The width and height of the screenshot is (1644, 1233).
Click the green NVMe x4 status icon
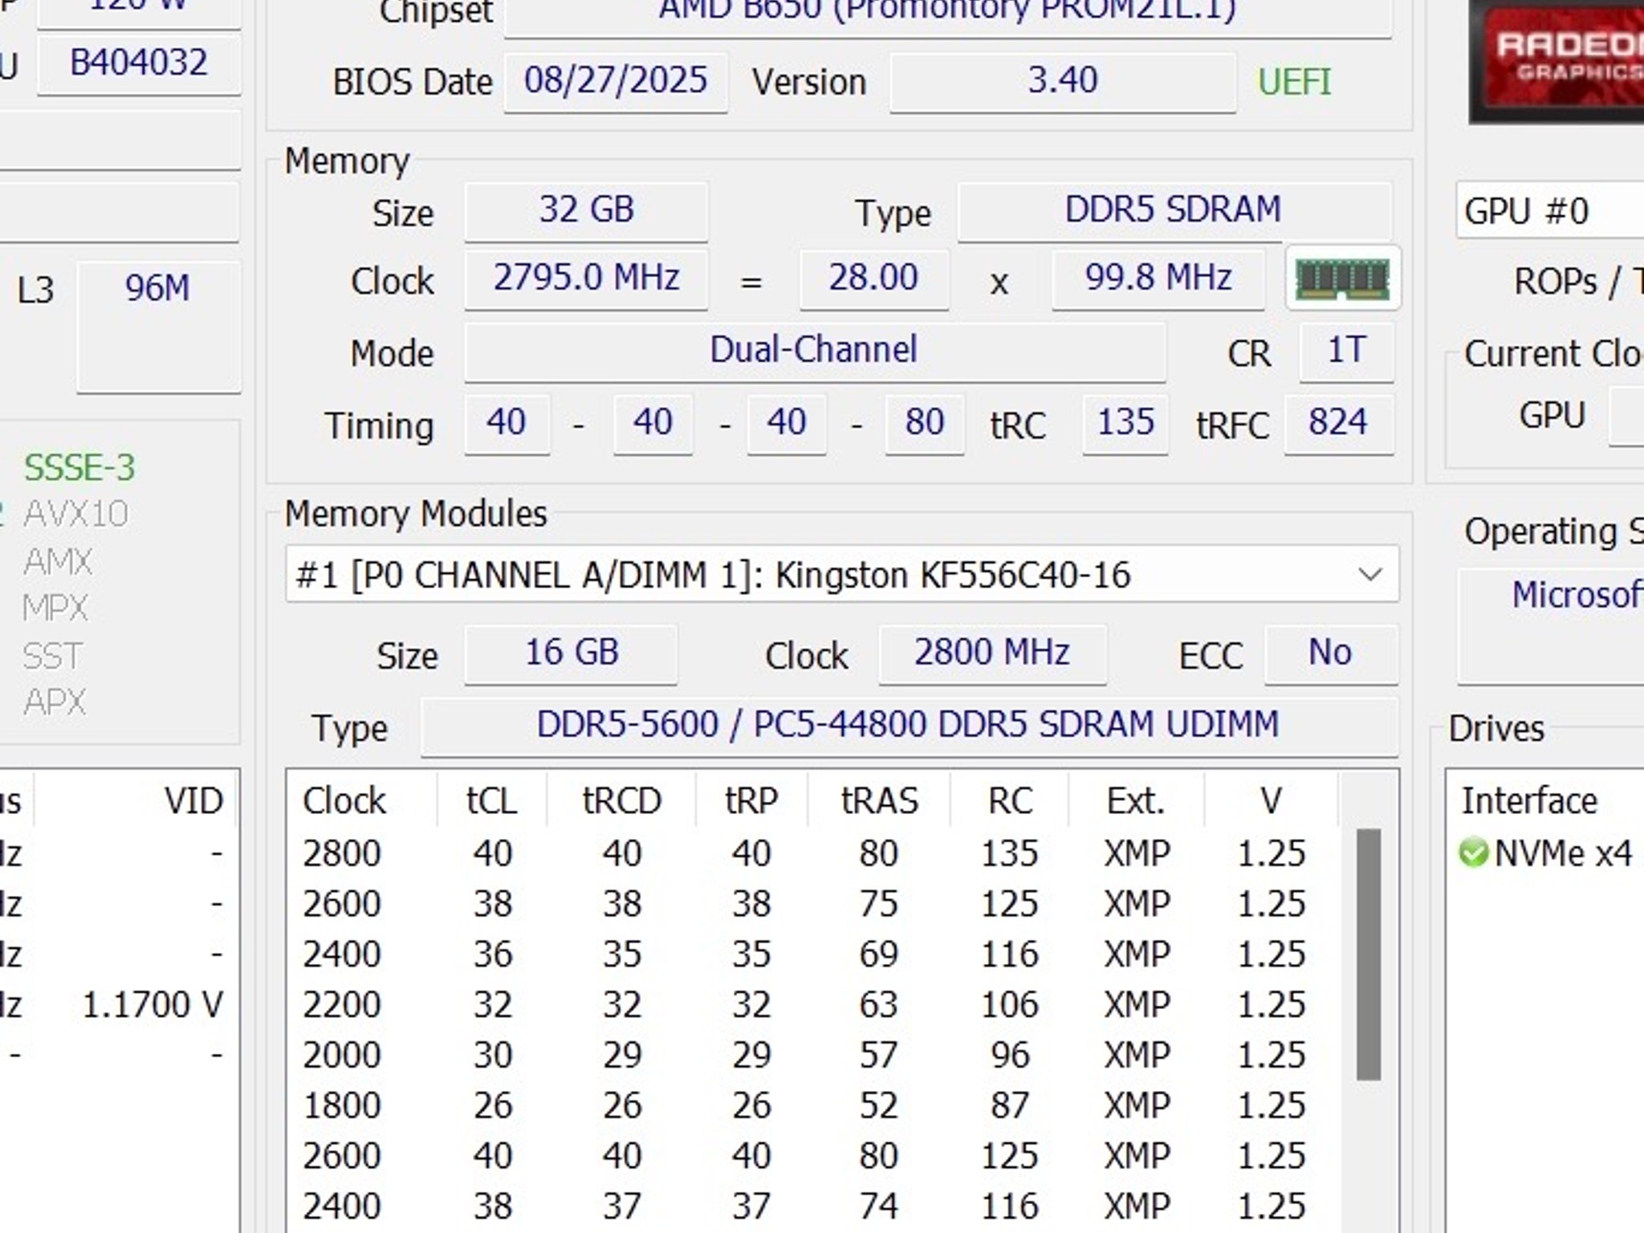tap(1474, 853)
